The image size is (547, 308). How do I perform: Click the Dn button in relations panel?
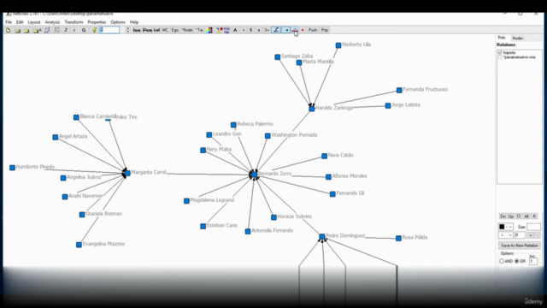503,216
